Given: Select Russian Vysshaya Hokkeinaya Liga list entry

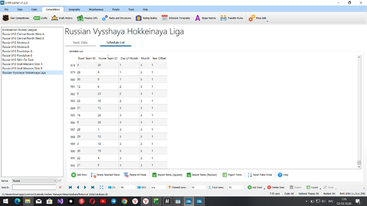Looking at the screenshot, I should click(32, 73).
